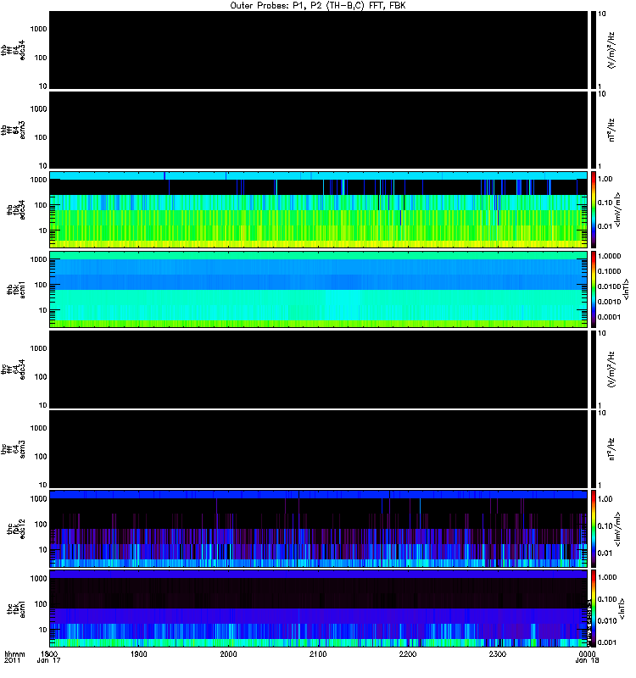This screenshot has height=678, width=636.
Task: Click the '<|mV/m|>' unit label of thb fbk edc34
Action: (x=617, y=209)
